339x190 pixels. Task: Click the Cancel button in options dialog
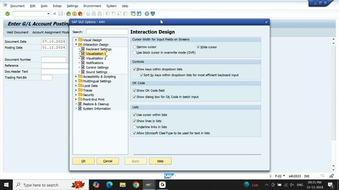point(108,161)
